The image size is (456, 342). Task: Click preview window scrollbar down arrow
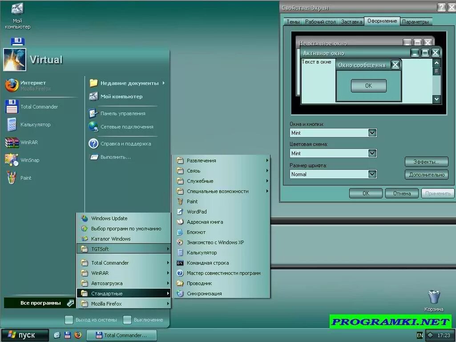point(436,99)
